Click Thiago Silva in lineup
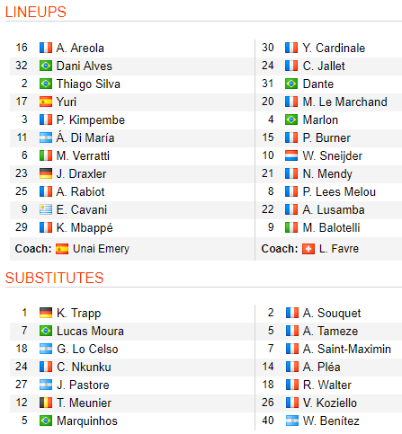This screenshot has height=434, width=402. coord(88,84)
